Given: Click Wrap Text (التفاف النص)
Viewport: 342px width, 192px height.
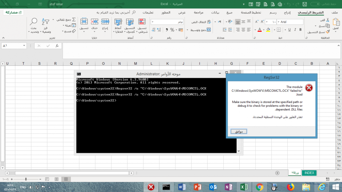Looking at the screenshot, I should [201, 22].
